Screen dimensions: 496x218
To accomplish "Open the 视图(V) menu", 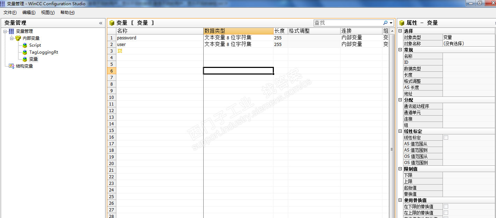I will click(x=48, y=13).
